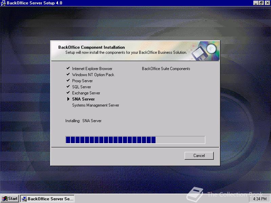Cancel the BackOffice component installation
The width and height of the screenshot is (271, 203).
[199, 156]
